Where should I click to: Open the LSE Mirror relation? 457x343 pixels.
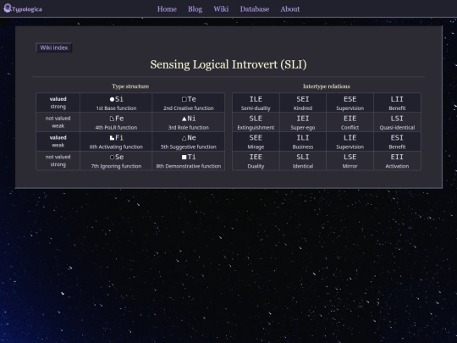[x=350, y=160]
